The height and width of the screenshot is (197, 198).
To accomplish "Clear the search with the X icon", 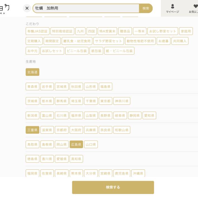I will point(27,8).
